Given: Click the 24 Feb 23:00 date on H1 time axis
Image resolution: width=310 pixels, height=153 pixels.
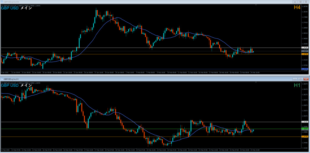Looking at the screenshot, I should 255,150.
